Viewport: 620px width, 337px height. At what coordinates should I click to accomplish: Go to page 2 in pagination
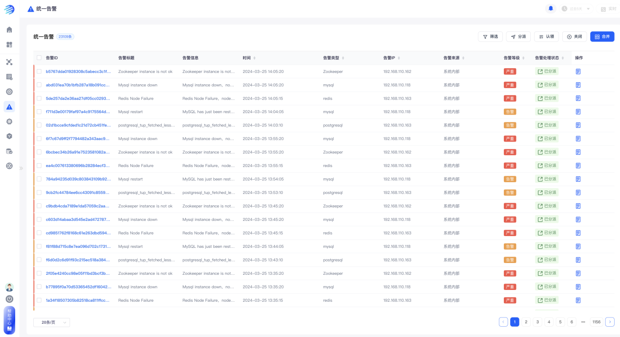click(526, 322)
